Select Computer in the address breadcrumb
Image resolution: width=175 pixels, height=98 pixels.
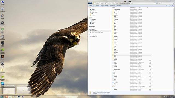[97, 3]
